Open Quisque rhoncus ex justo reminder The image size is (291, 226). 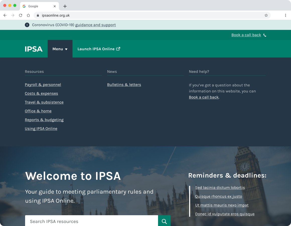(219, 196)
